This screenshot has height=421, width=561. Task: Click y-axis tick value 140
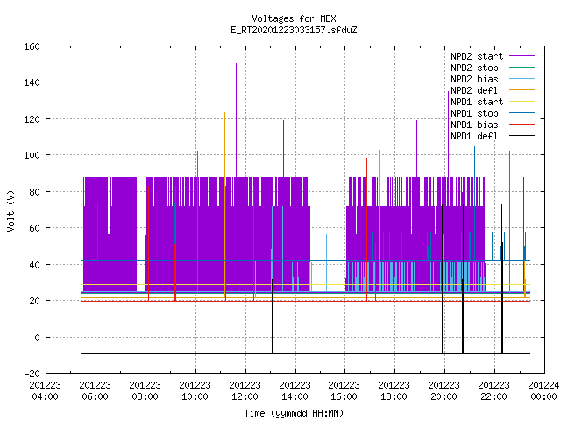click(32, 82)
